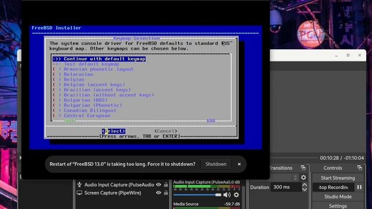This screenshot has height=209, width=372.
Task: Click Stop Recording in OBS
Action: pyautogui.click(x=333, y=187)
